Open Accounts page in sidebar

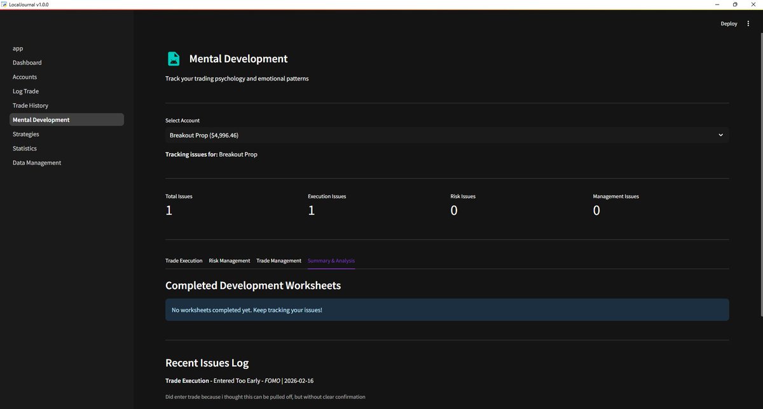pos(25,77)
